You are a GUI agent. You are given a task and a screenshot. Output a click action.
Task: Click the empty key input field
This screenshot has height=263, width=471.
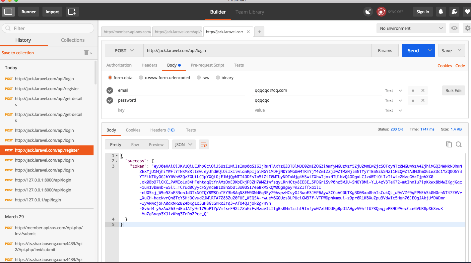point(180,110)
